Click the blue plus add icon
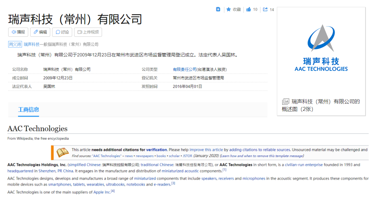Screen dimensions: 372x203 [218, 9]
